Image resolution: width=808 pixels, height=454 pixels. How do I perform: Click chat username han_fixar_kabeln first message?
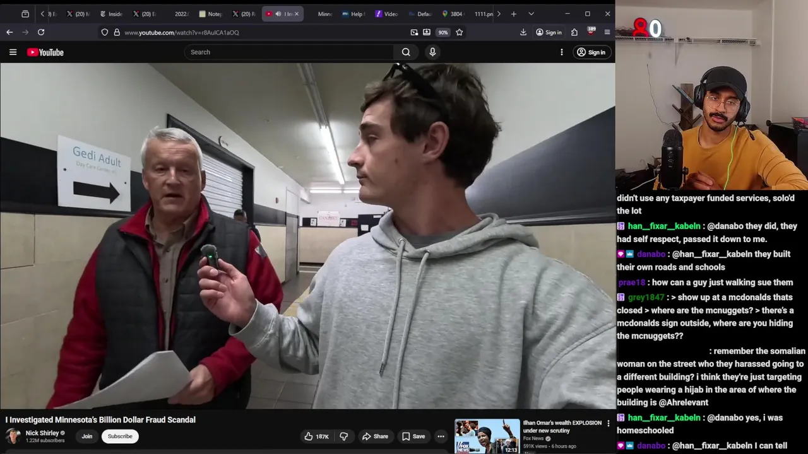tap(663, 226)
